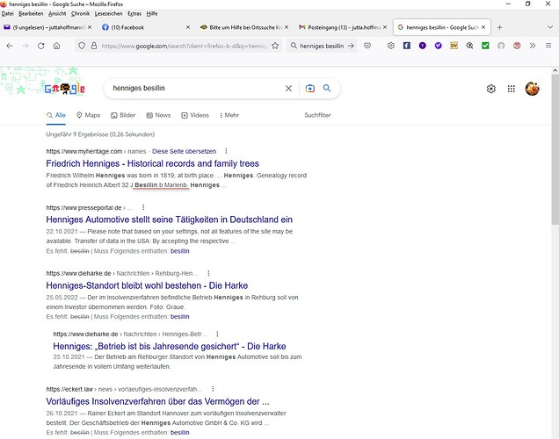
Task: Show site security padlock info
Action: 94,46
